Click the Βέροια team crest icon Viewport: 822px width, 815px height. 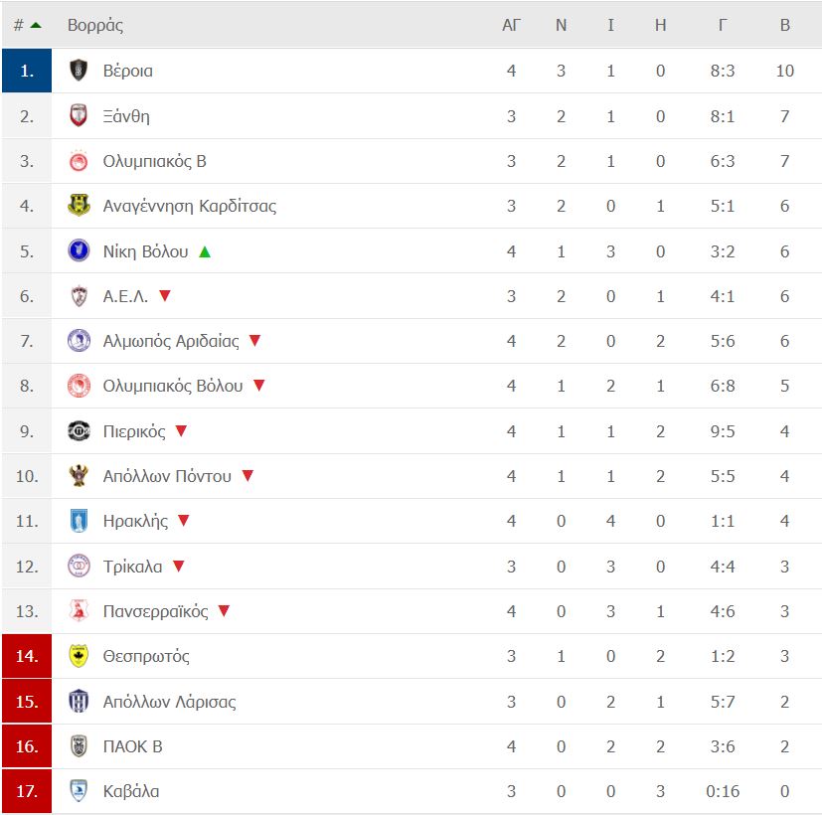pos(79,71)
